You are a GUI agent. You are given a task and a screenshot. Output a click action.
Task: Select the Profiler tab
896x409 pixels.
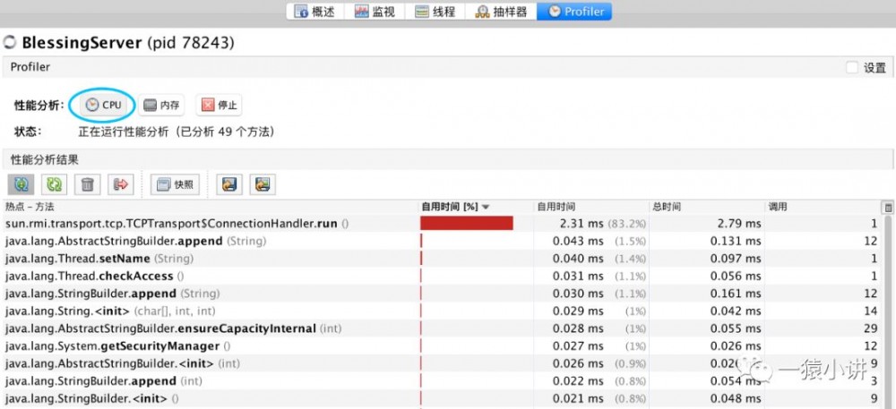click(x=573, y=11)
